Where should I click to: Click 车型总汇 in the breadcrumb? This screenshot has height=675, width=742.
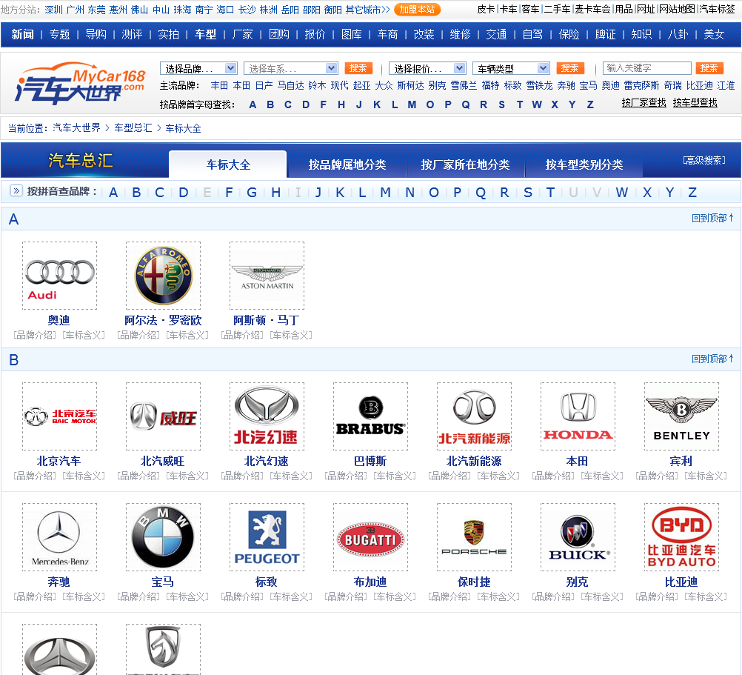pyautogui.click(x=133, y=128)
